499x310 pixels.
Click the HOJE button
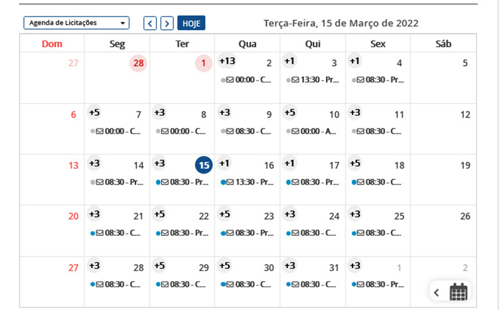tap(191, 23)
